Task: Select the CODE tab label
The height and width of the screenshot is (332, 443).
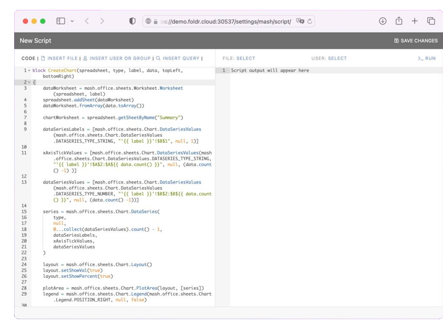Action: pos(28,58)
